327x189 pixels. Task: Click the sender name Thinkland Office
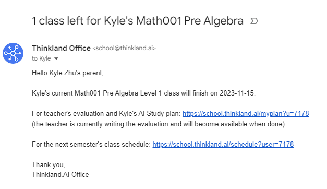point(61,48)
